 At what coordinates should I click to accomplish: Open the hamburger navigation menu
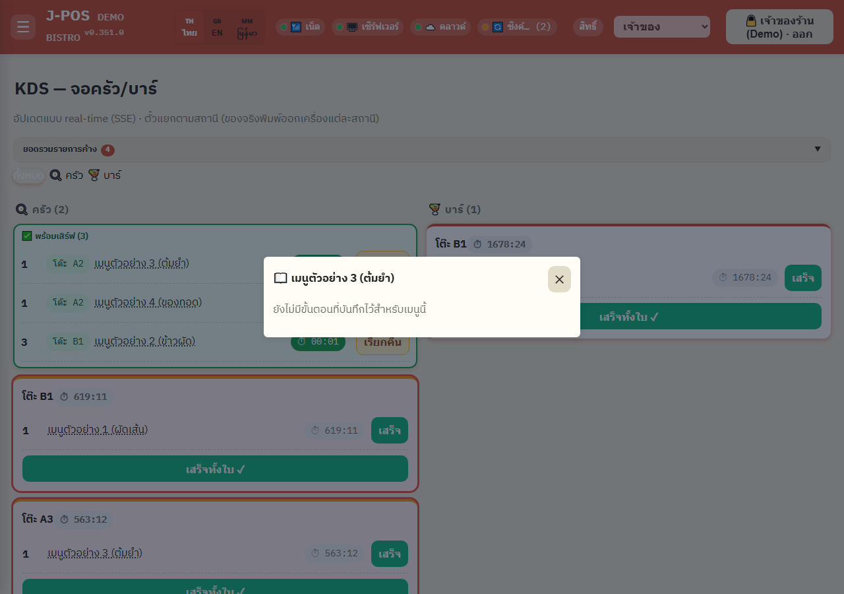pyautogui.click(x=23, y=27)
